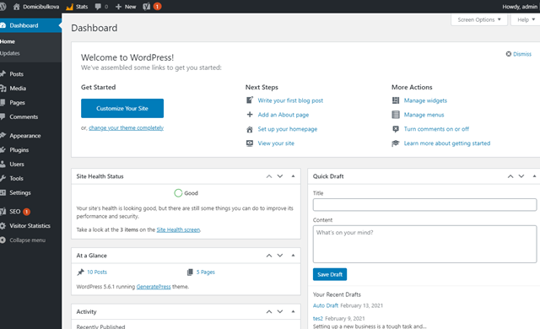Click the Dismiss circle-x icon
Image resolution: width=540 pixels, height=329 pixels.
coord(508,54)
